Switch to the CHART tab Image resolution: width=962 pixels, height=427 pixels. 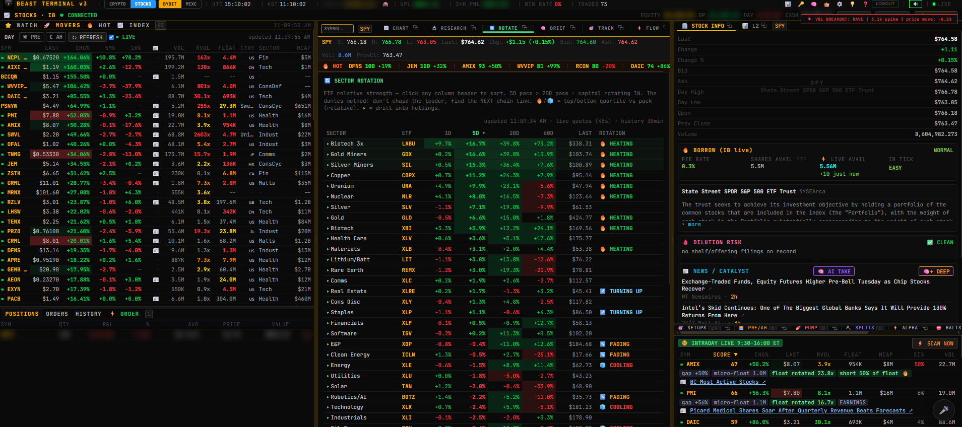pos(401,28)
